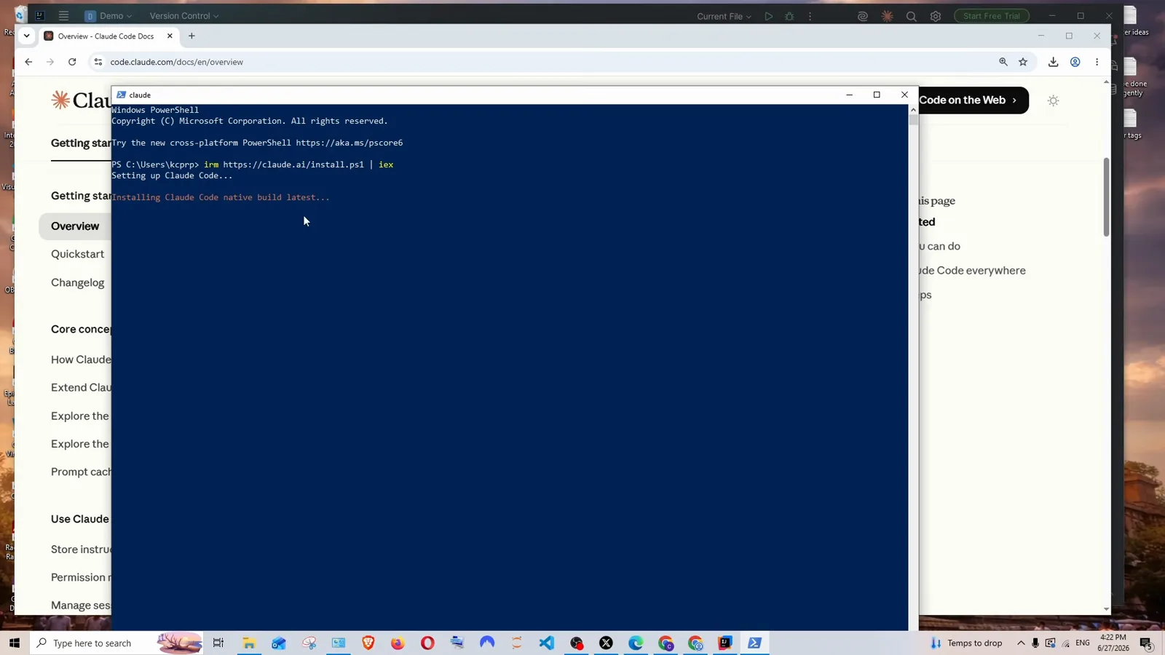Open Outlook from the taskbar
The height and width of the screenshot is (655, 1165).
tap(279, 643)
